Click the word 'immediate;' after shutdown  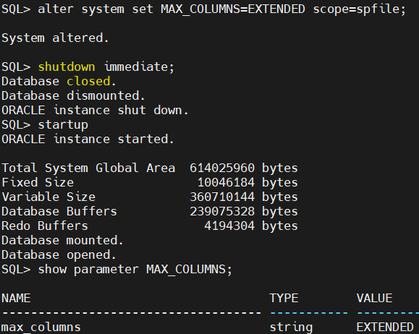pyautogui.click(x=139, y=67)
